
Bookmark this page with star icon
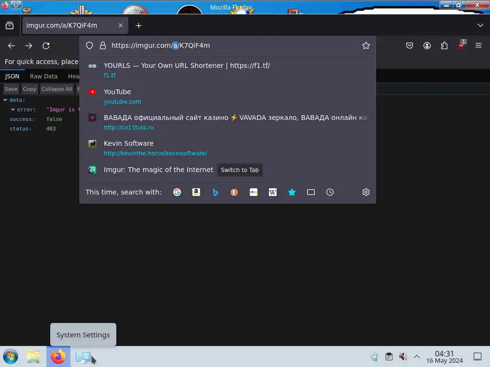coord(366,45)
